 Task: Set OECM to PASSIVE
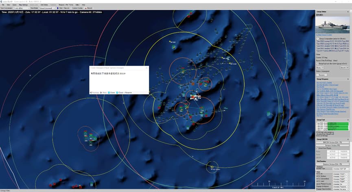(x=343, y=157)
